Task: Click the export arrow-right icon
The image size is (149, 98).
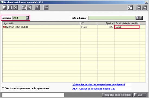Action: (145, 8)
